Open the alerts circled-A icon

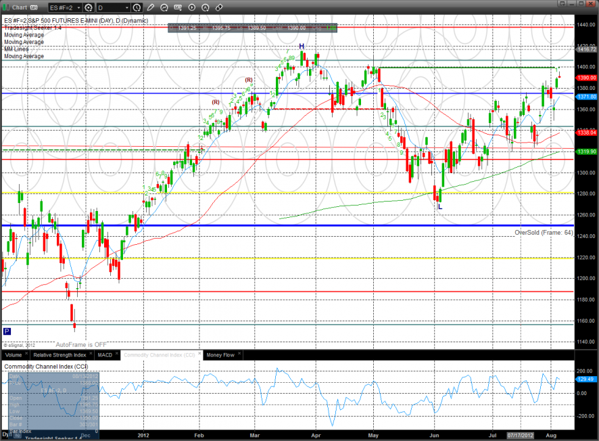(205, 7)
